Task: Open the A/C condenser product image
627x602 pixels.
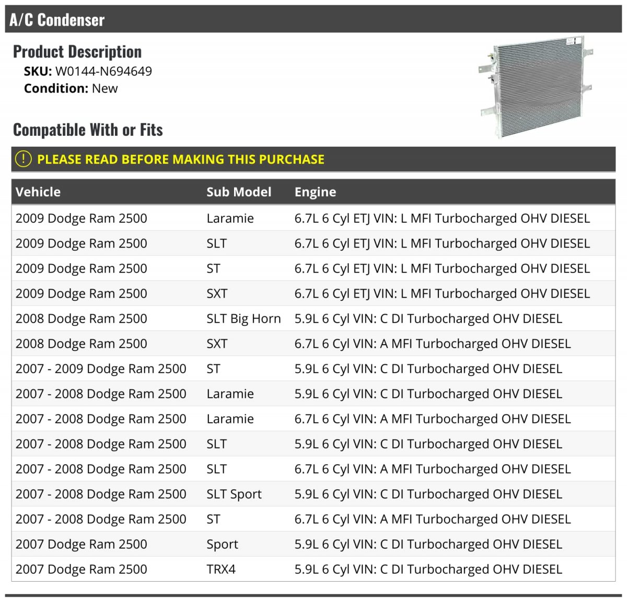Action: [x=536, y=87]
